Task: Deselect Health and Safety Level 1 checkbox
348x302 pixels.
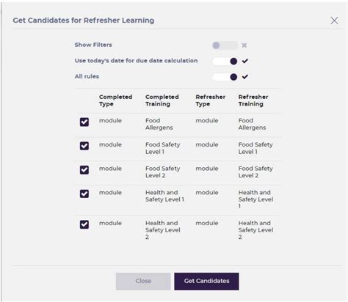Action: click(84, 194)
